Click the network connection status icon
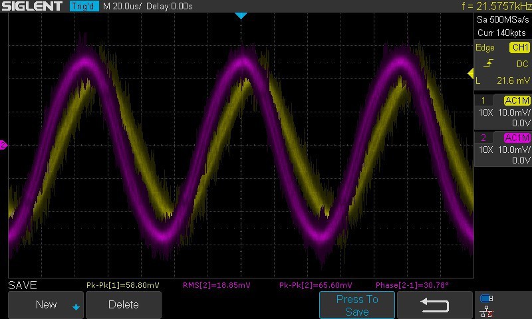The height and width of the screenshot is (319, 532). [x=487, y=312]
